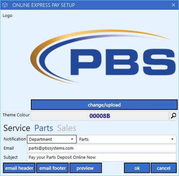Click the magnifier icon beside Theme Colour
The height and width of the screenshot is (176, 179).
(173, 116)
